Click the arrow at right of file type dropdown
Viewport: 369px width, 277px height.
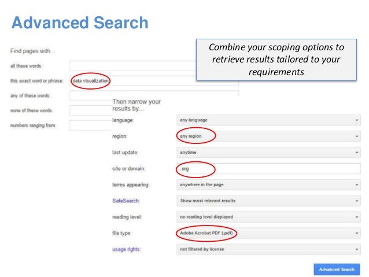pyautogui.click(x=357, y=233)
